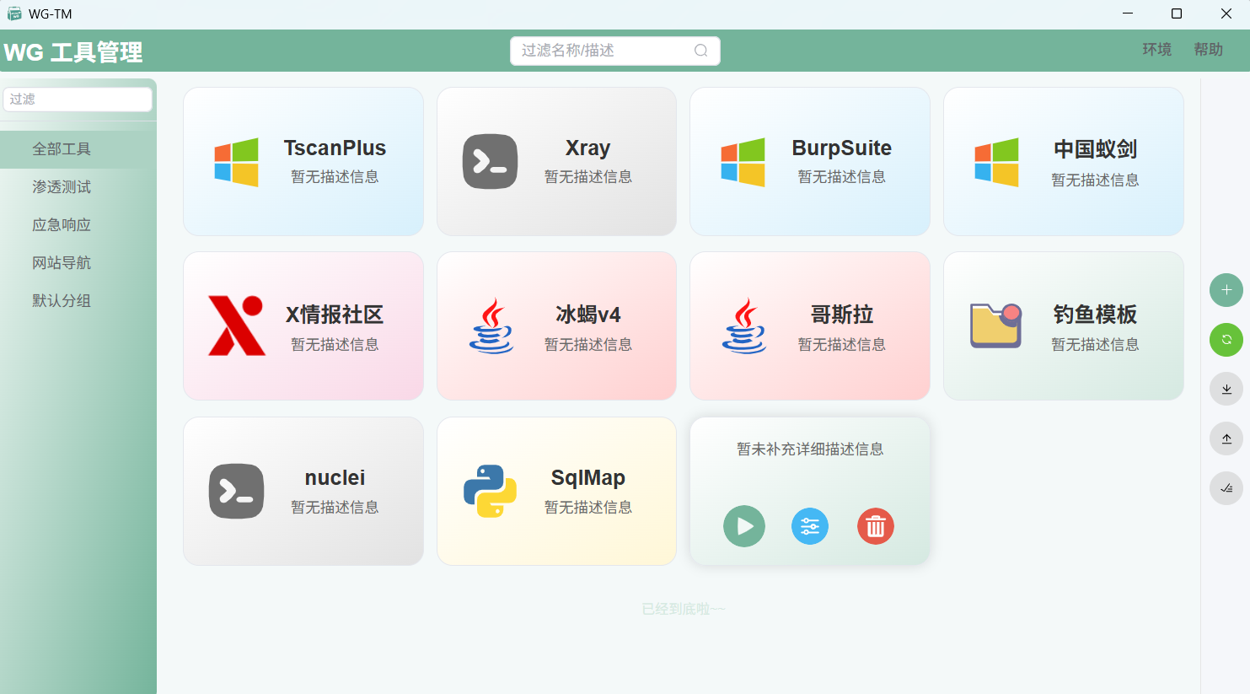Launch the Xray tool card
1250x694 pixels.
[556, 161]
